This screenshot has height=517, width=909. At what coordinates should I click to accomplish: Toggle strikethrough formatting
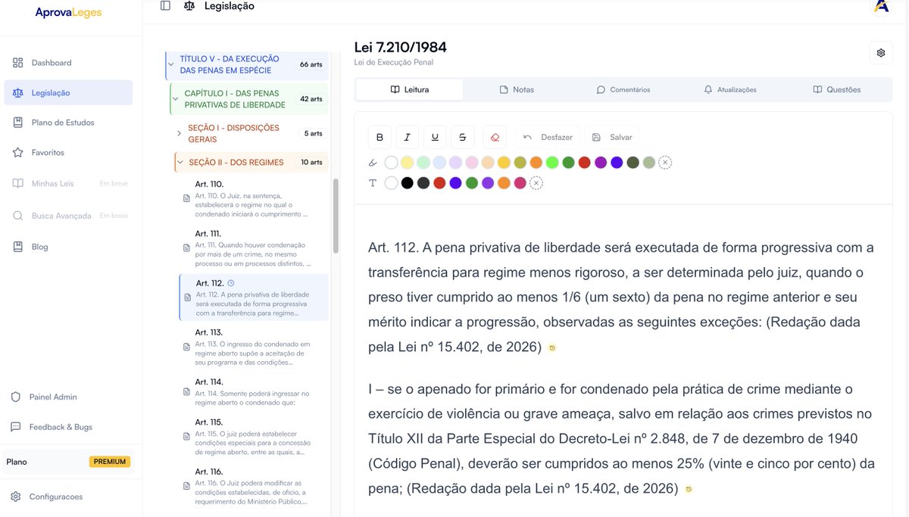(462, 137)
